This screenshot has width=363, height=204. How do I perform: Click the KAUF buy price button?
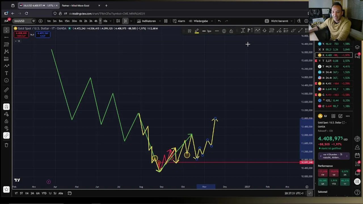(x=43, y=34)
